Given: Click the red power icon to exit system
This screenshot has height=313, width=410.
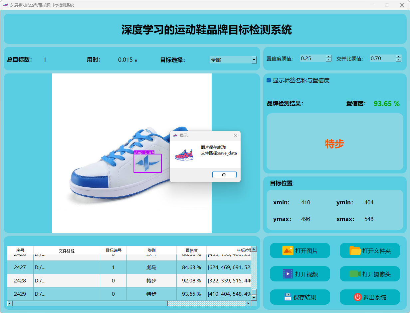Looking at the screenshot, I should (x=357, y=297).
